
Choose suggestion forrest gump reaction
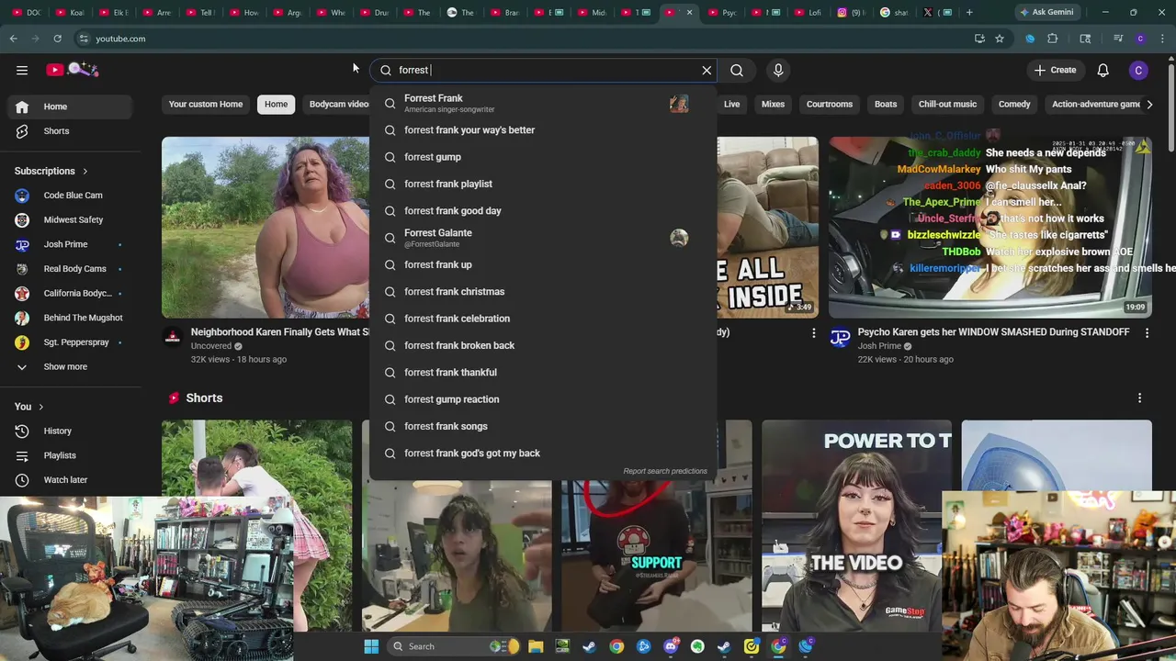pyautogui.click(x=542, y=399)
